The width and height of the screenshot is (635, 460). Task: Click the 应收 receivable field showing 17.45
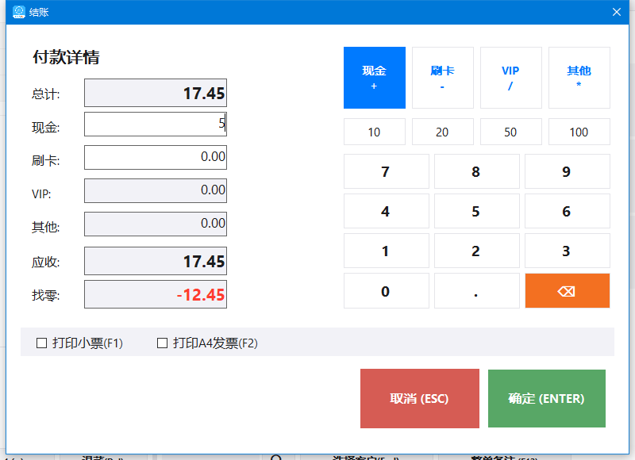click(156, 261)
